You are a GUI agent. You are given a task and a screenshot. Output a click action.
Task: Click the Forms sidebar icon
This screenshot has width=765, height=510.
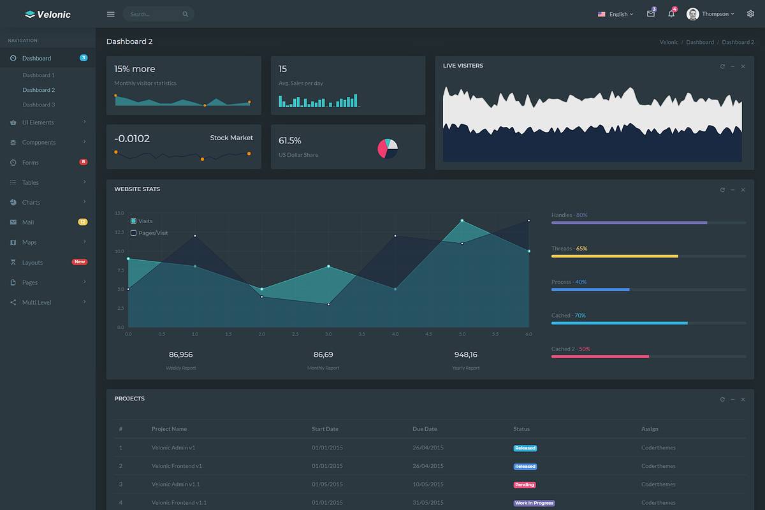pos(13,163)
